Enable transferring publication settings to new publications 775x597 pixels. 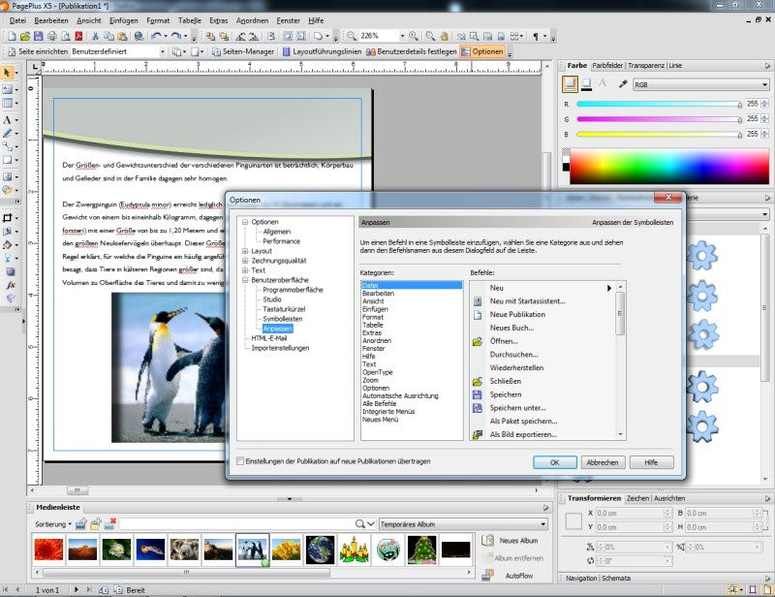[240, 461]
